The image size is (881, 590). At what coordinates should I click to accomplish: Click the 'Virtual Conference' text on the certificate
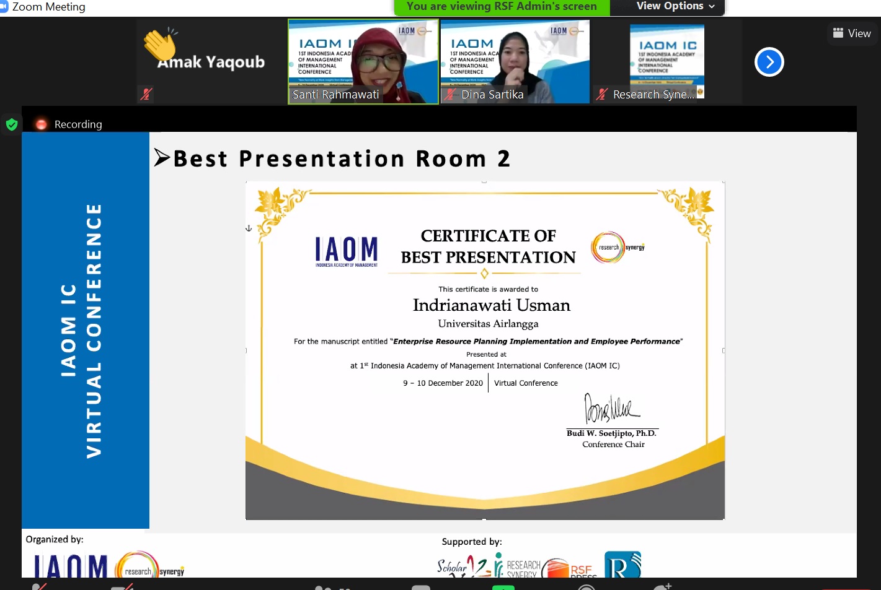tap(526, 383)
